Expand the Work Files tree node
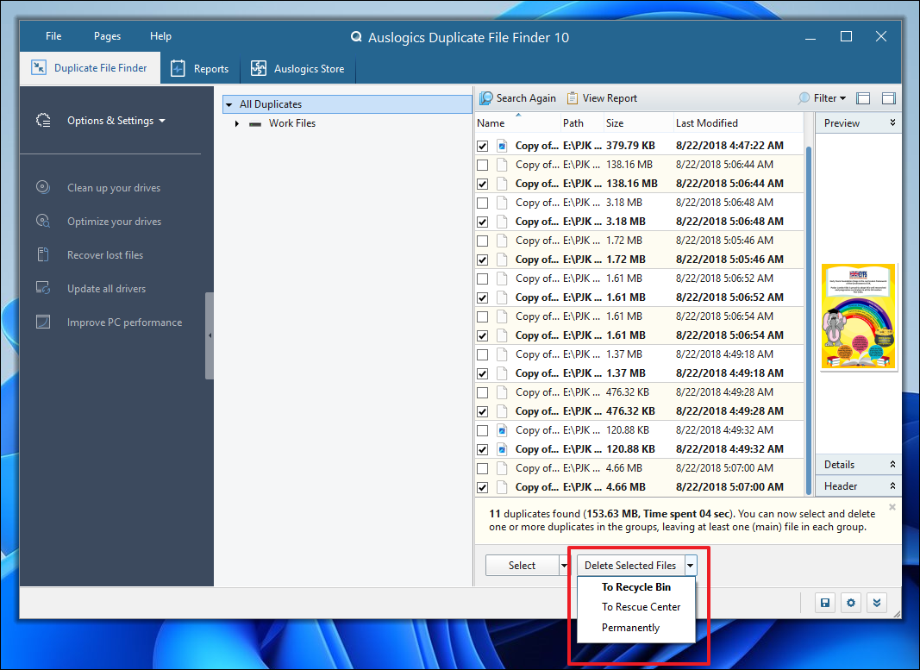The width and height of the screenshot is (920, 670). pyautogui.click(x=236, y=124)
